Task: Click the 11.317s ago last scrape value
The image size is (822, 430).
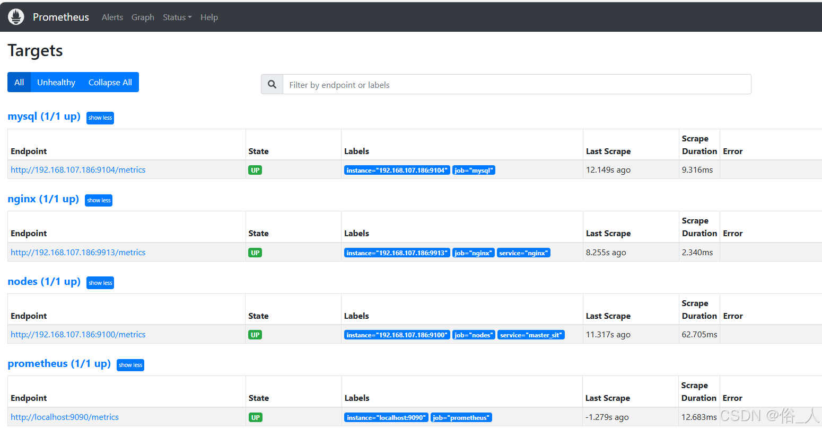Action: click(x=608, y=335)
